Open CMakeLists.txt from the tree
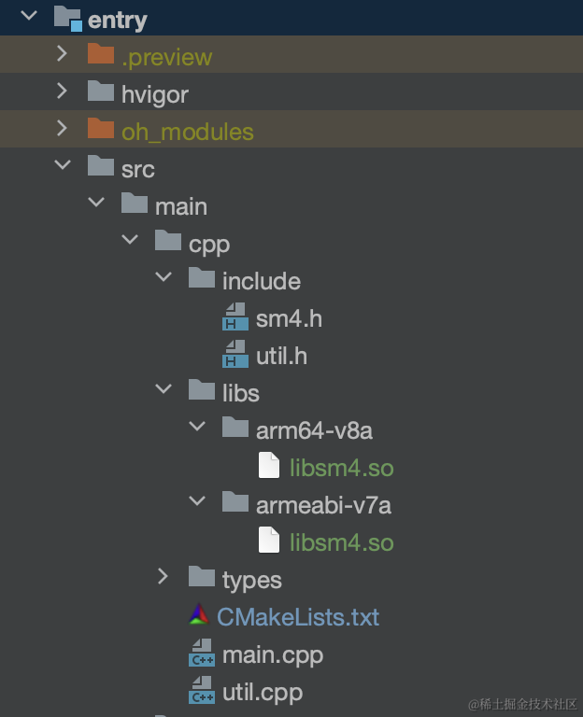The height and width of the screenshot is (717, 583). [x=298, y=617]
